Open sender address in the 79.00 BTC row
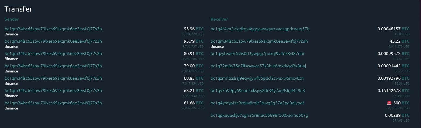Screen dimensions: 421x128 [53, 66]
